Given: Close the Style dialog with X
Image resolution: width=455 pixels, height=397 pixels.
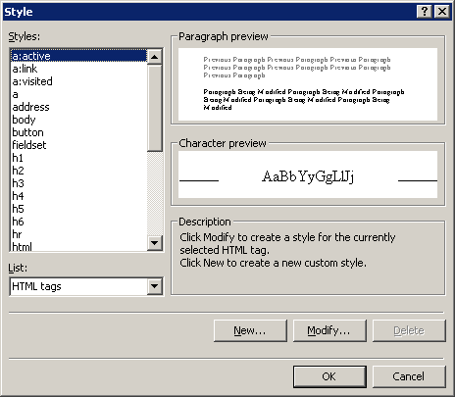Looking at the screenshot, I should tap(442, 12).
